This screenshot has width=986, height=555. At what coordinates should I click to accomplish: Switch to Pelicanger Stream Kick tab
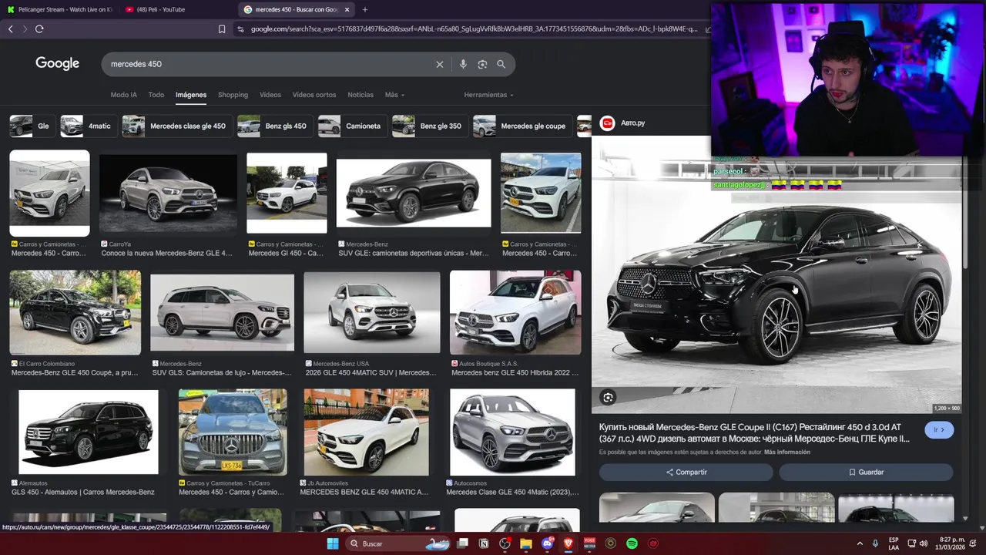[x=59, y=9]
